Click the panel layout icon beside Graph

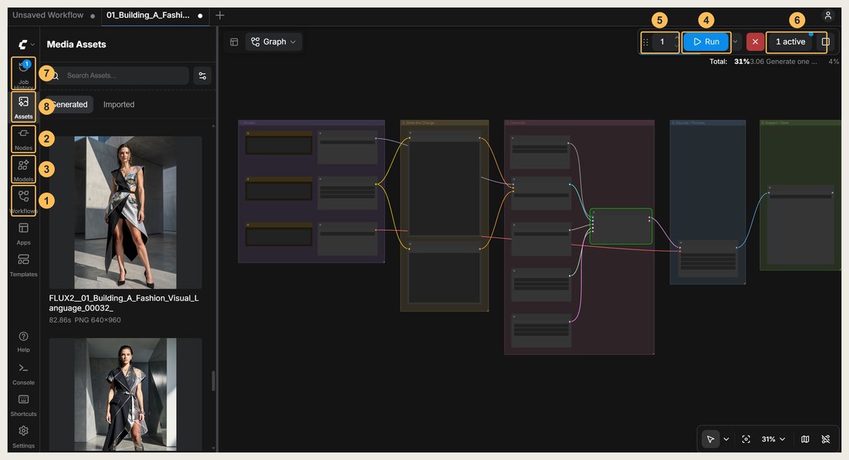pos(234,42)
